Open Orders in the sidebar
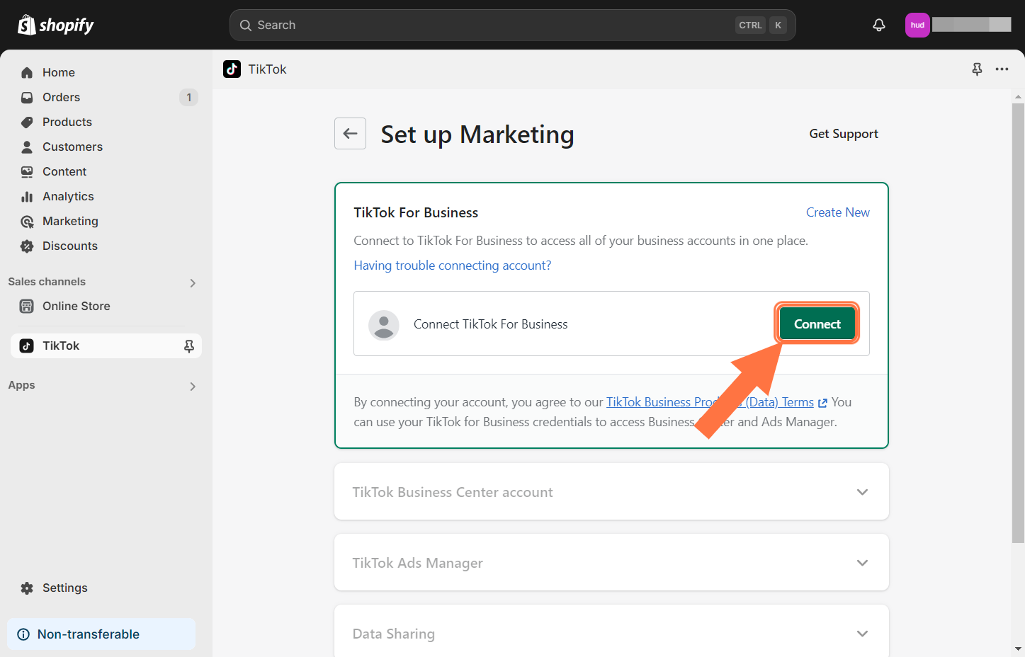1025x657 pixels. (62, 97)
